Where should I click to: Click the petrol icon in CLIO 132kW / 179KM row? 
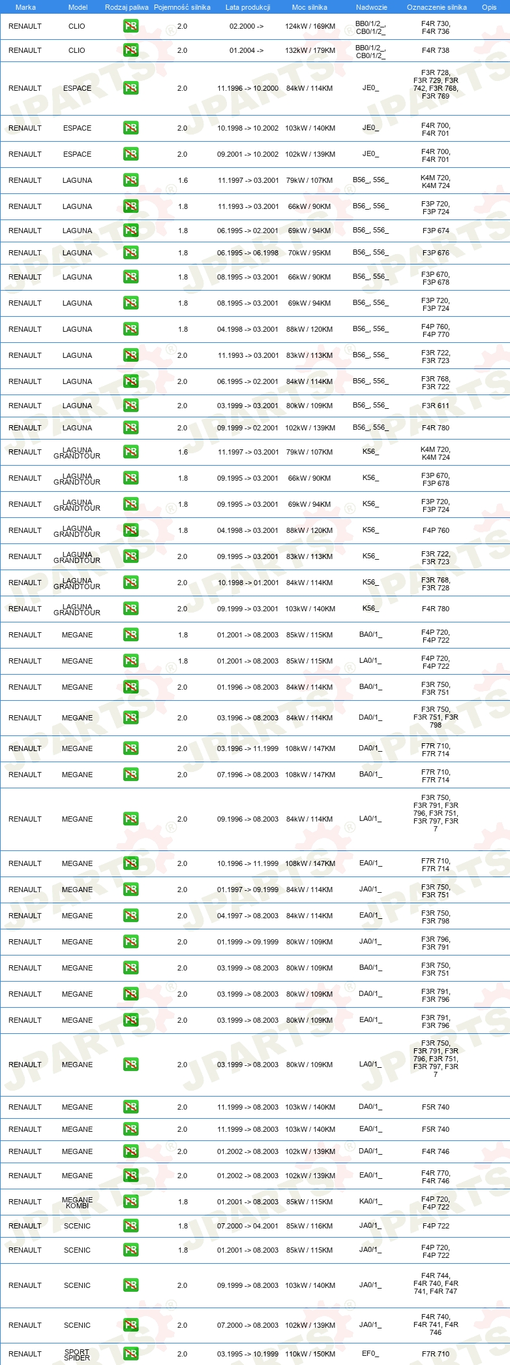point(130,50)
